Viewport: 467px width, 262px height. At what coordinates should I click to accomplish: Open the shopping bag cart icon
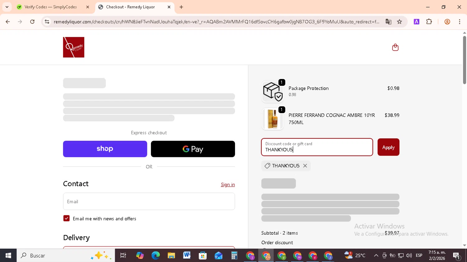tap(395, 47)
